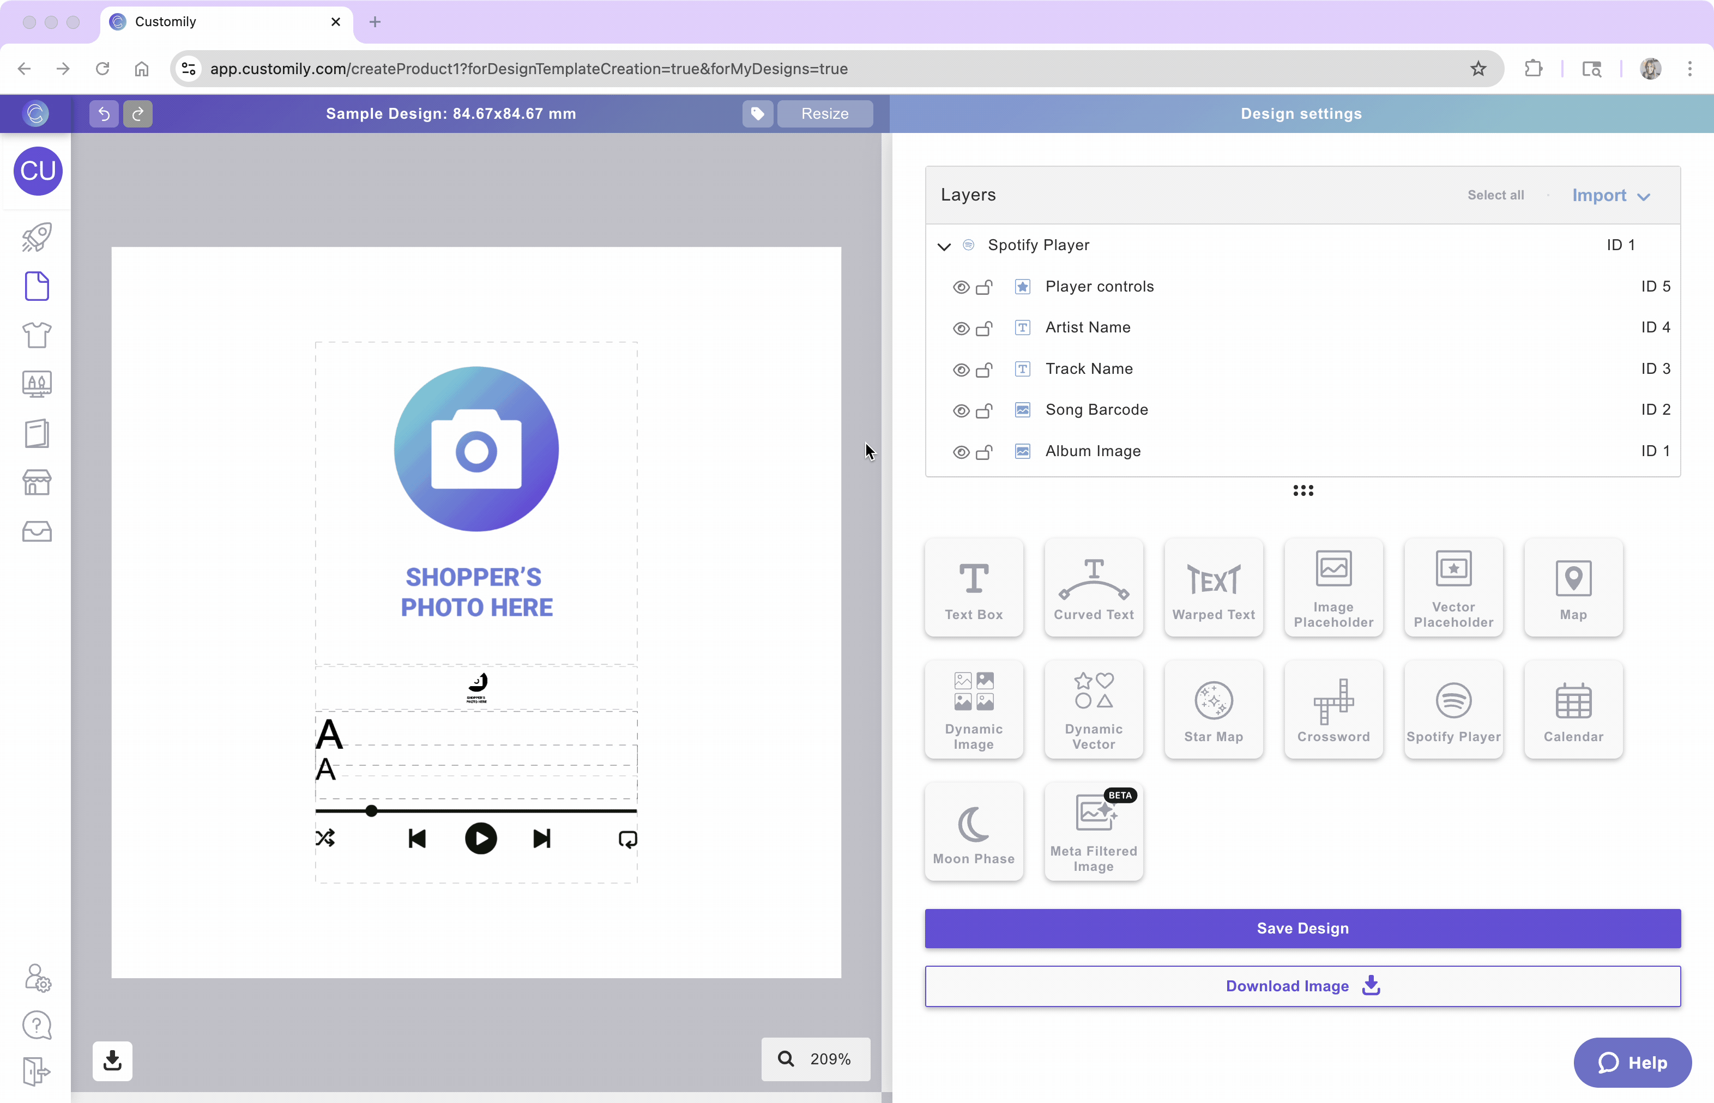Open the Import dropdown
The height and width of the screenshot is (1103, 1714).
pos(1610,196)
